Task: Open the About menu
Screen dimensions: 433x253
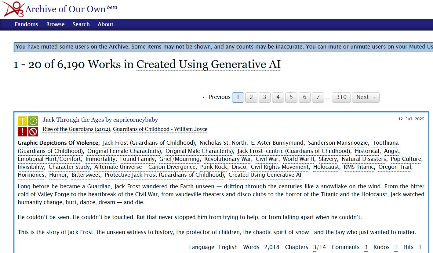Action: 105,24
